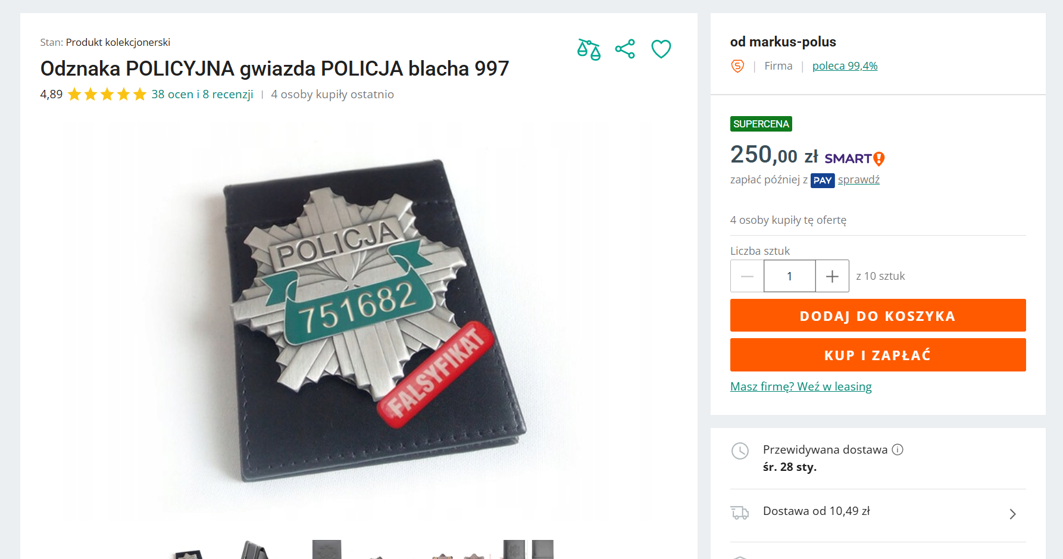Screen dimensions: 1063x559
Task: Open 38 ocen i 8 recenzji link
Action: pyautogui.click(x=202, y=94)
